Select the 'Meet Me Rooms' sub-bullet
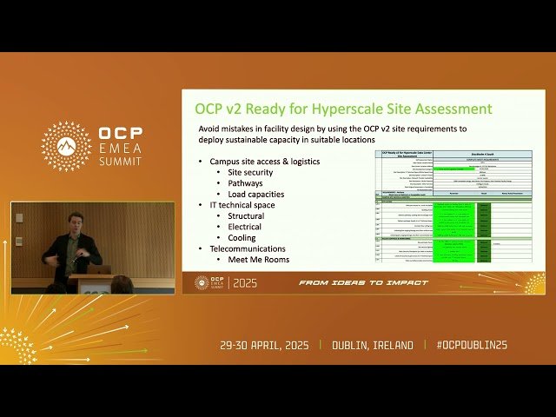Image resolution: width=556 pixels, height=417 pixels. tap(258, 259)
